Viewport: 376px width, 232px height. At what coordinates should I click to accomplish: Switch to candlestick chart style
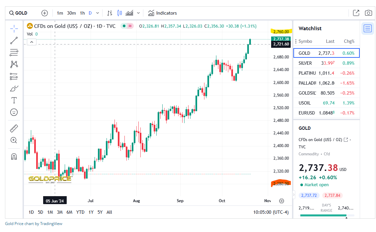(119, 13)
